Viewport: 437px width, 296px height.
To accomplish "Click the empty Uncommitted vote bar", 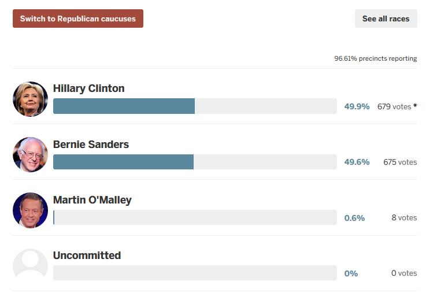I will pos(195,273).
